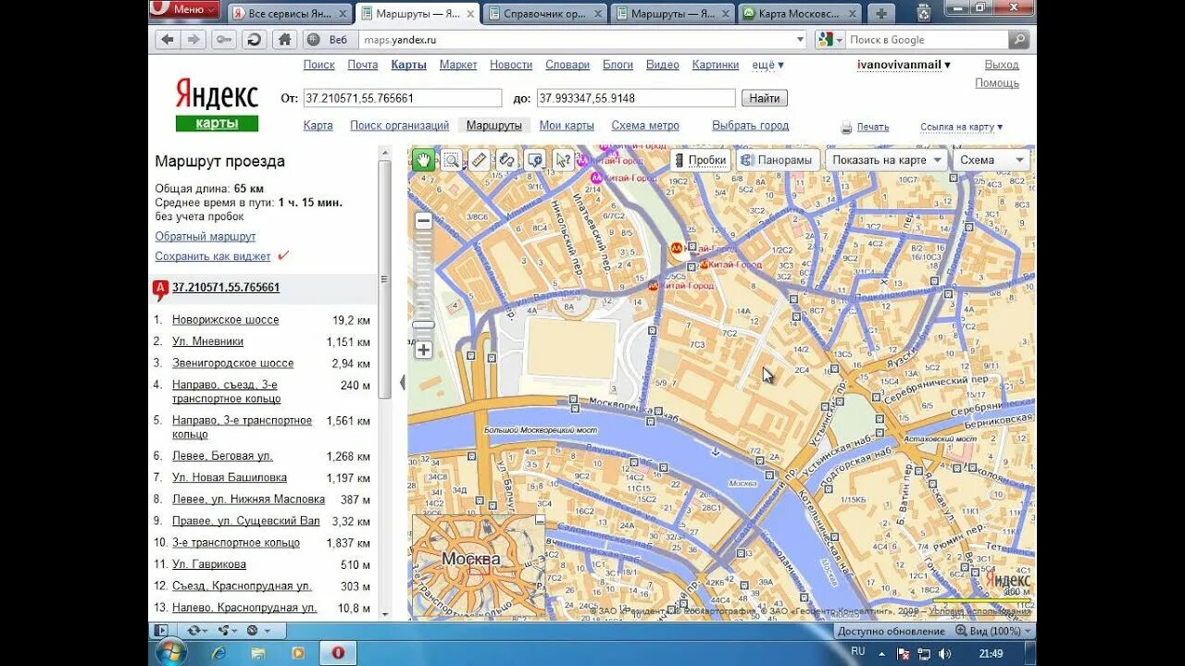Reload the page with refresh icon
Screen dimensions: 1185x666
254,40
